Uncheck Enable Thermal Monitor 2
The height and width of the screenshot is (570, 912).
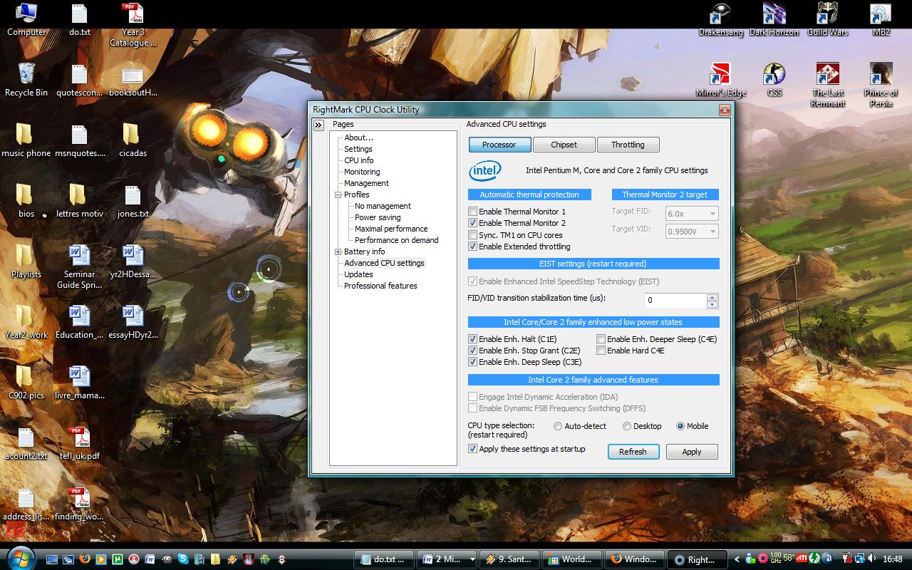click(x=472, y=223)
